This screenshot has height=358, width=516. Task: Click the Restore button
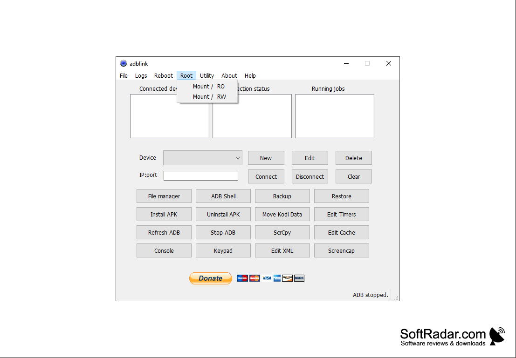click(x=342, y=196)
